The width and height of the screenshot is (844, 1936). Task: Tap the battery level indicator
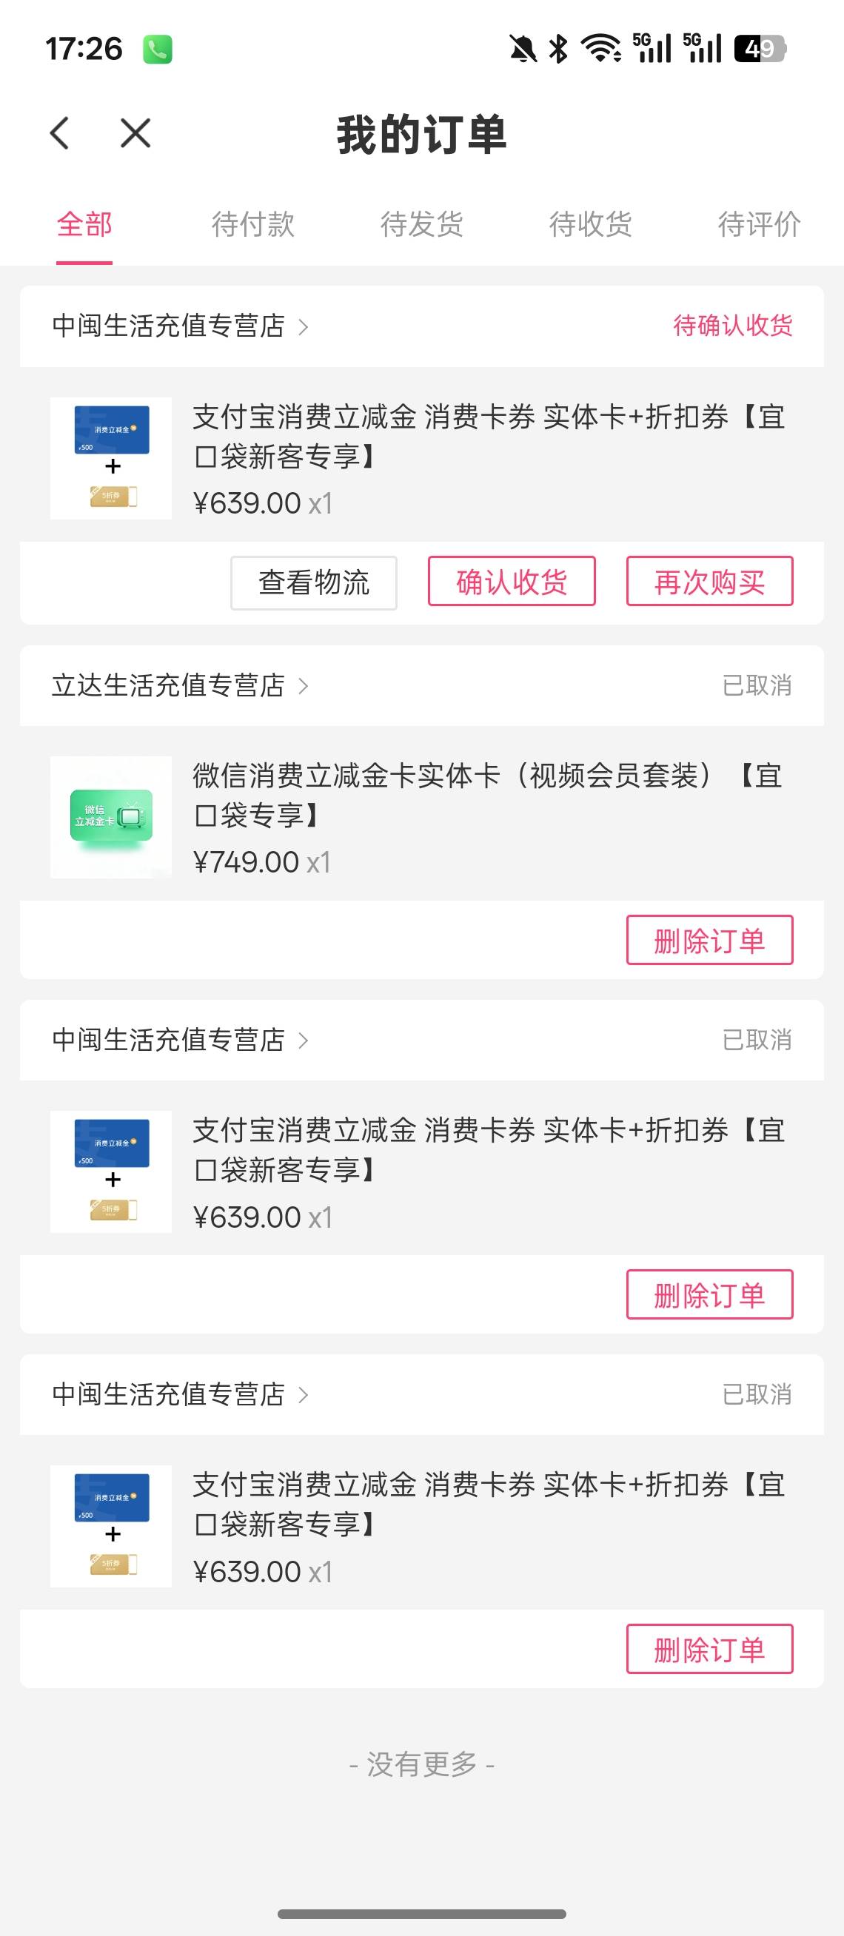pyautogui.click(x=759, y=49)
